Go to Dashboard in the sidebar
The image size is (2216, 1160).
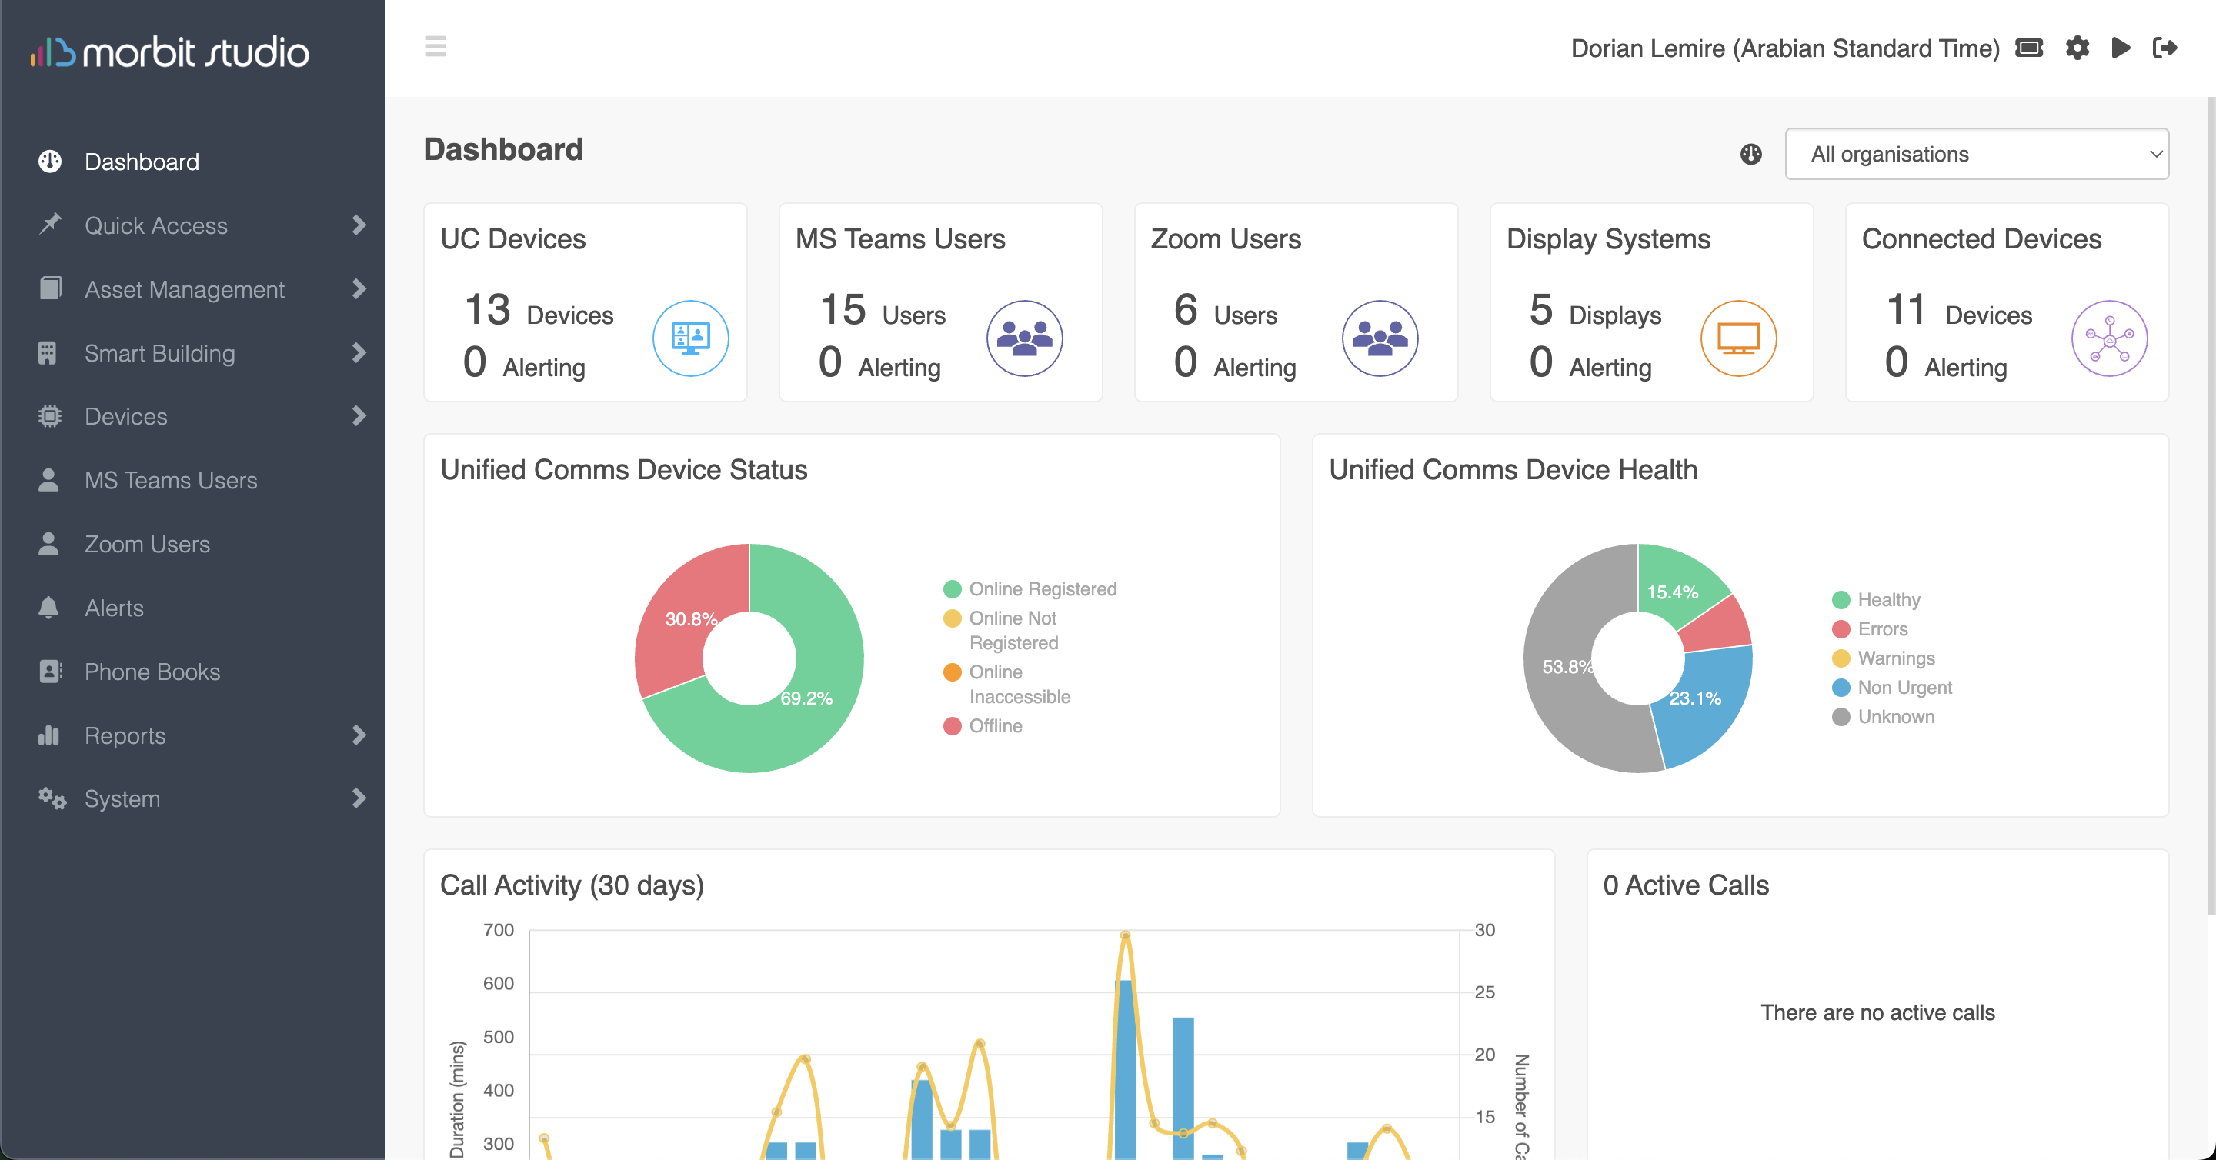(142, 162)
